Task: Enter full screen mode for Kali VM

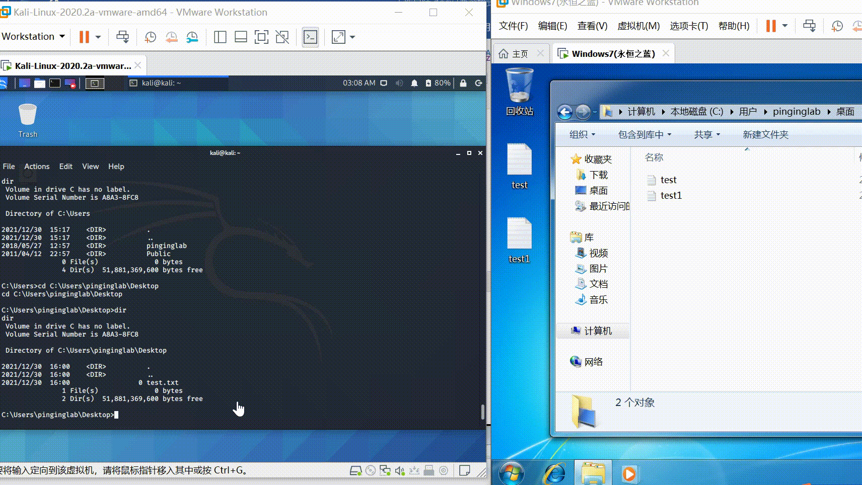Action: point(262,37)
